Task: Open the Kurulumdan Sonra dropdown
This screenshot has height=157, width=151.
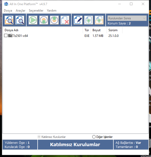Action: pos(127,18)
